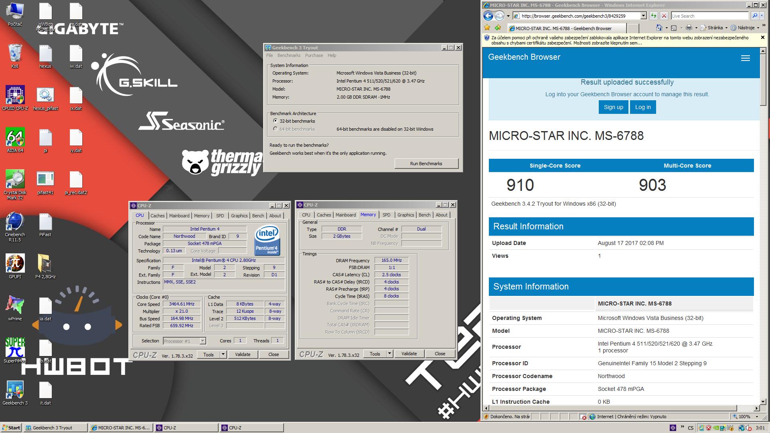Switch to Mainboard tab in left CPU-Z
The image size is (770, 433).
[179, 216]
